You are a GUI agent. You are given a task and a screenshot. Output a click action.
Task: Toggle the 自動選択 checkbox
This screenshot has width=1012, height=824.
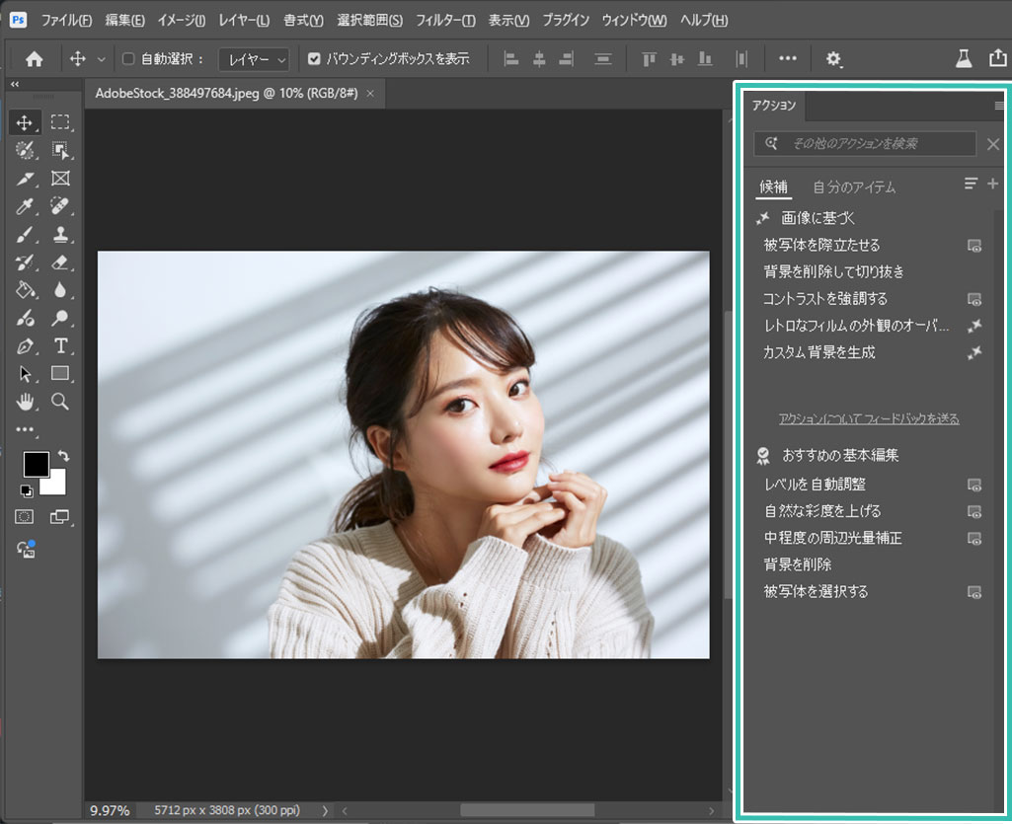pos(127,59)
